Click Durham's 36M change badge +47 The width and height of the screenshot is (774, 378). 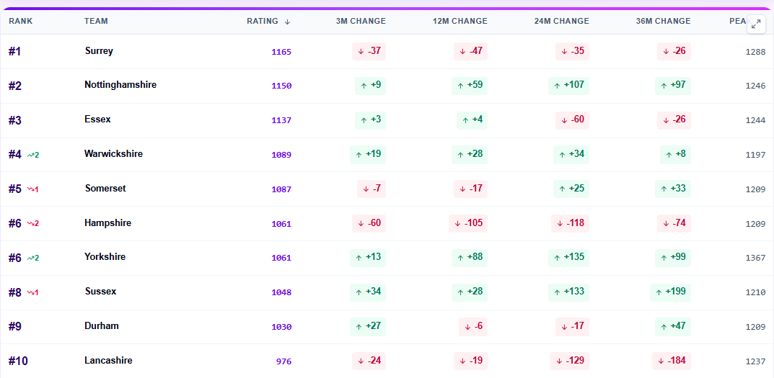(x=673, y=327)
